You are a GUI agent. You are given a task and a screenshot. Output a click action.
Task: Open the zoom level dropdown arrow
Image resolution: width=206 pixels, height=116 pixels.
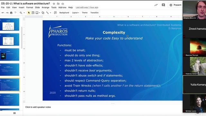tap(24, 13)
